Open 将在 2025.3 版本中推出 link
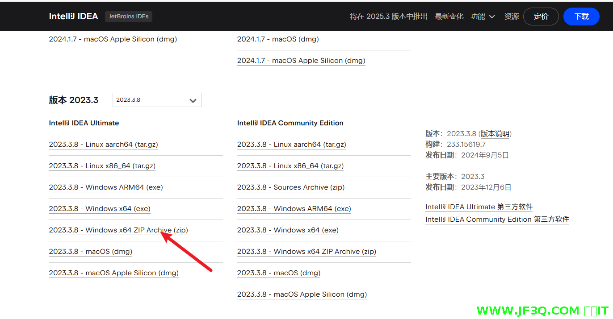This screenshot has height=319, width=613. (x=388, y=17)
